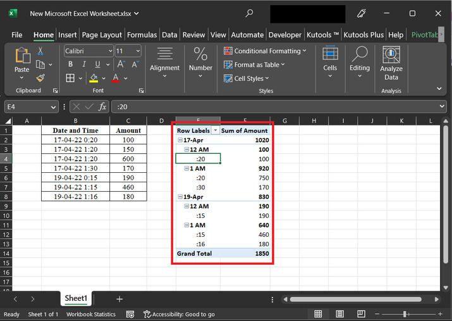
Task: Toggle Italic formatting
Action: pos(83,64)
